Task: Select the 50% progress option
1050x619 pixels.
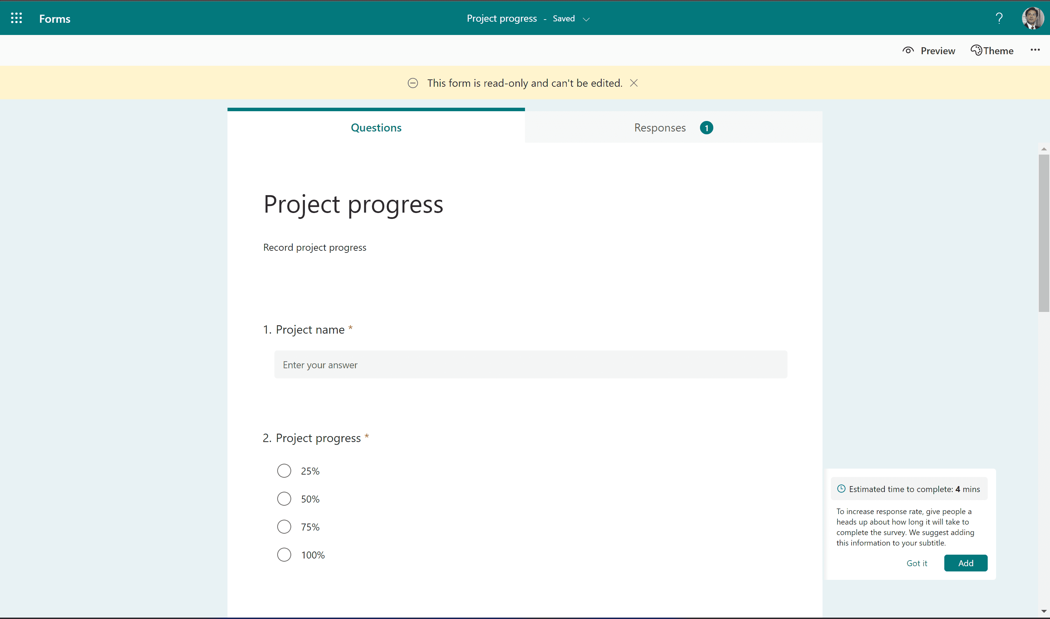Action: (x=284, y=498)
